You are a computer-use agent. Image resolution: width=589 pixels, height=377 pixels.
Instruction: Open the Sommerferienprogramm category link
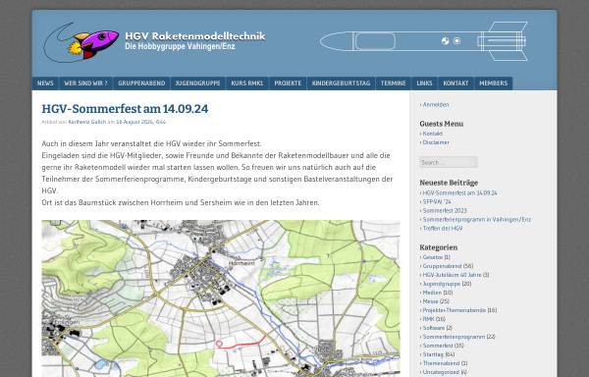coord(454,337)
